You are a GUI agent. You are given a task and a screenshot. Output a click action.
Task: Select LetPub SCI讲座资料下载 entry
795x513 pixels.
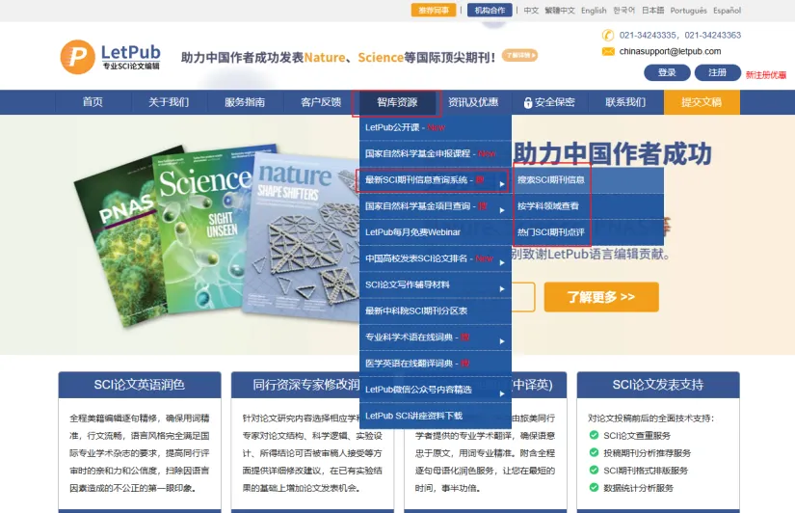click(436, 416)
